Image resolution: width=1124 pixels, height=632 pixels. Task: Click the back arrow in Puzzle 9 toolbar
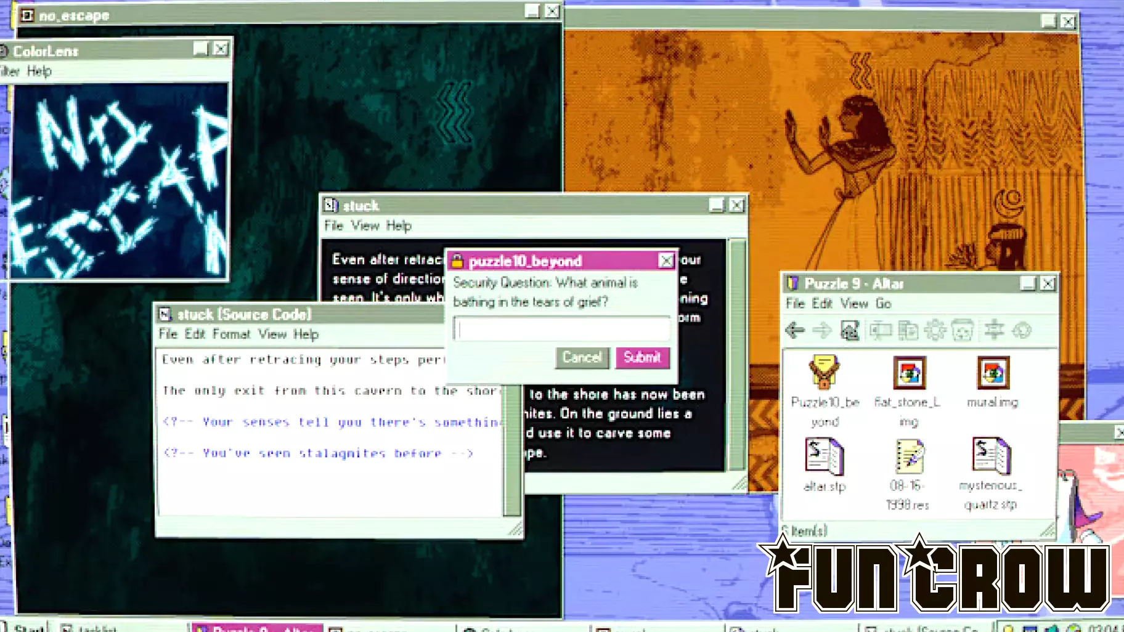click(x=795, y=330)
